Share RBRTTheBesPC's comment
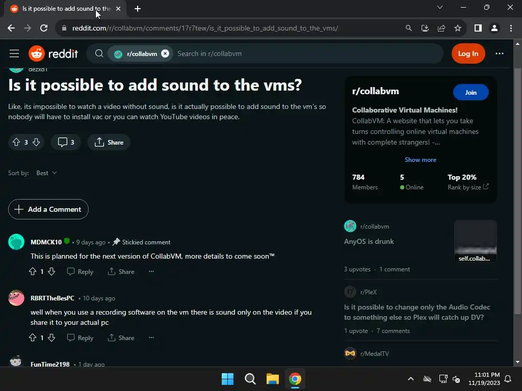522x391 pixels. 121,338
